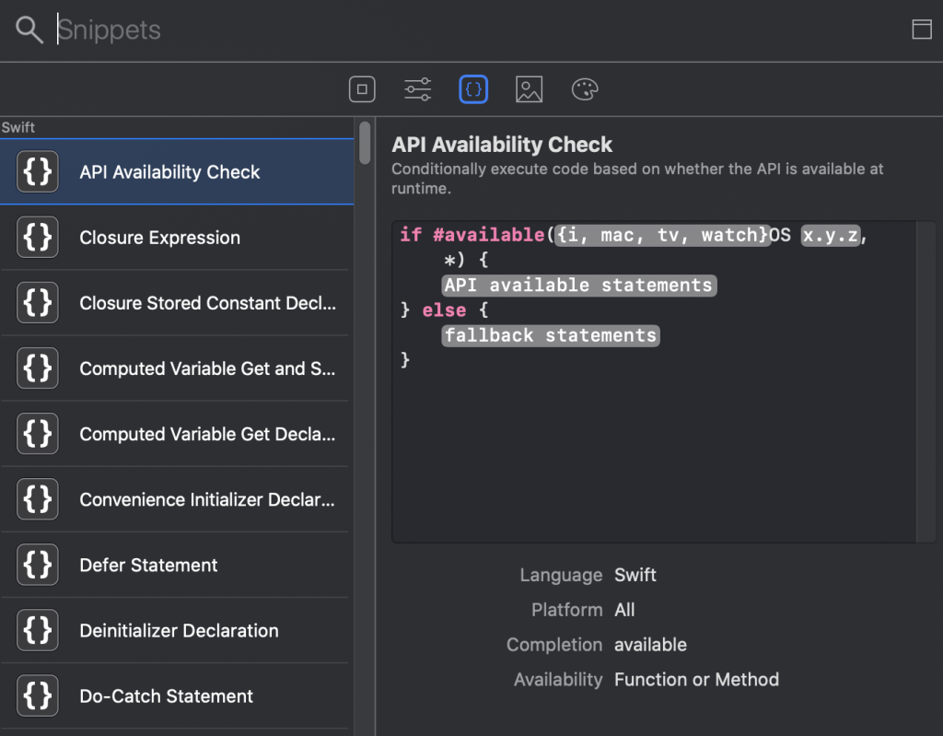Open the Media library tab
Screen dimensions: 943x736
click(x=529, y=89)
